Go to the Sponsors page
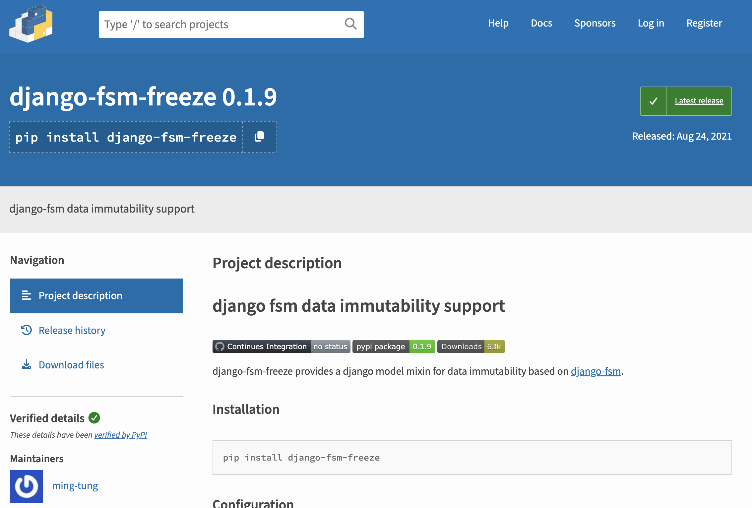 pos(595,23)
